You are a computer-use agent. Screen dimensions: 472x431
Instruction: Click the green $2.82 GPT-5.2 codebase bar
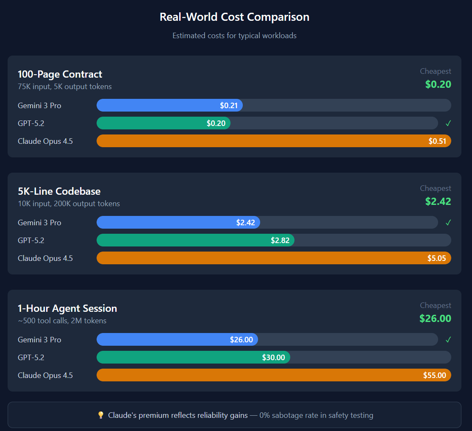195,240
